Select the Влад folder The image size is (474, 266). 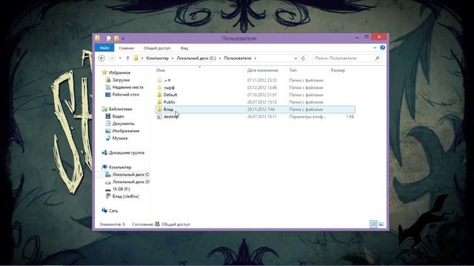[x=256, y=109]
